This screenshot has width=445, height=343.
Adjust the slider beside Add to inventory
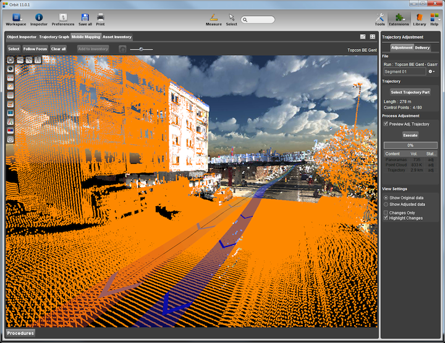coord(142,49)
